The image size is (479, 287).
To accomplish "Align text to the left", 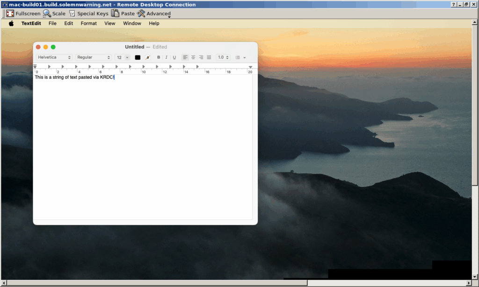I will 185,57.
